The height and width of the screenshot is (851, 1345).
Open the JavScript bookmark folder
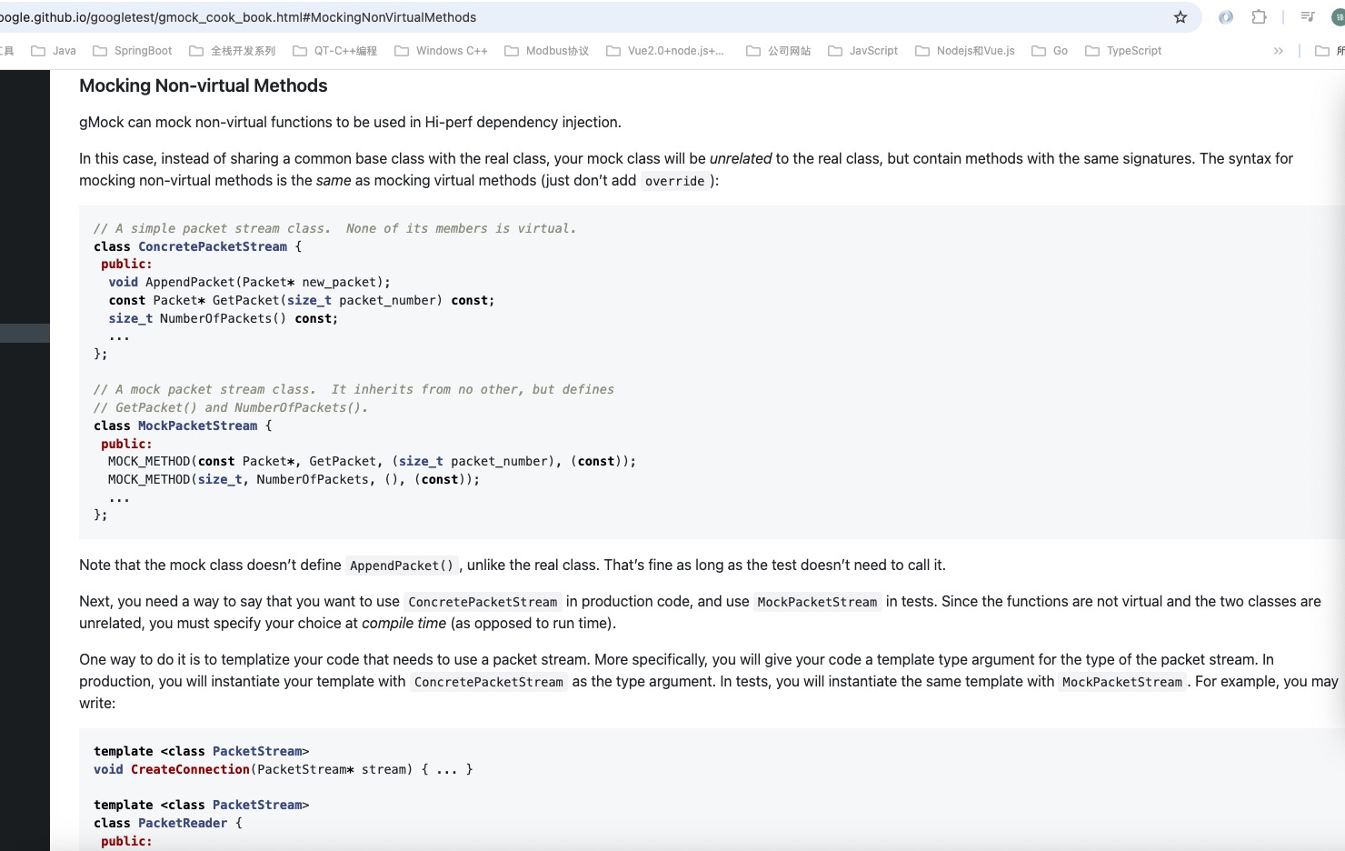coord(863,51)
